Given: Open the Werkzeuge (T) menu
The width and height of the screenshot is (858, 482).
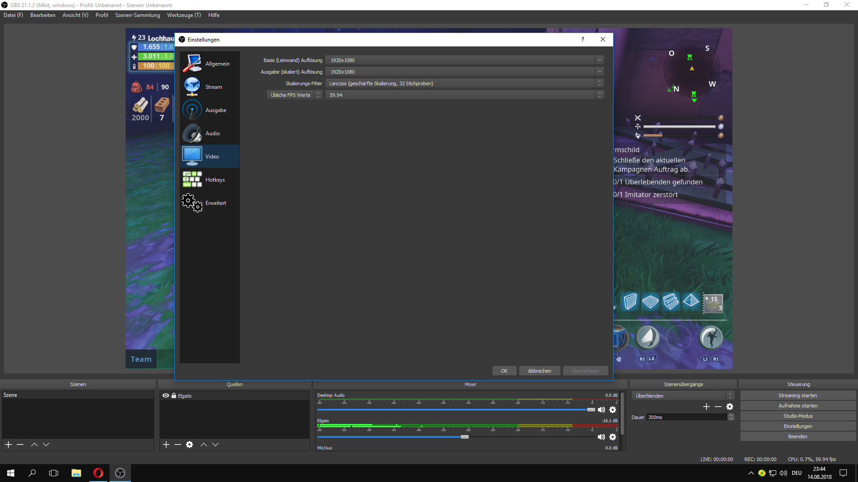Looking at the screenshot, I should click(184, 15).
